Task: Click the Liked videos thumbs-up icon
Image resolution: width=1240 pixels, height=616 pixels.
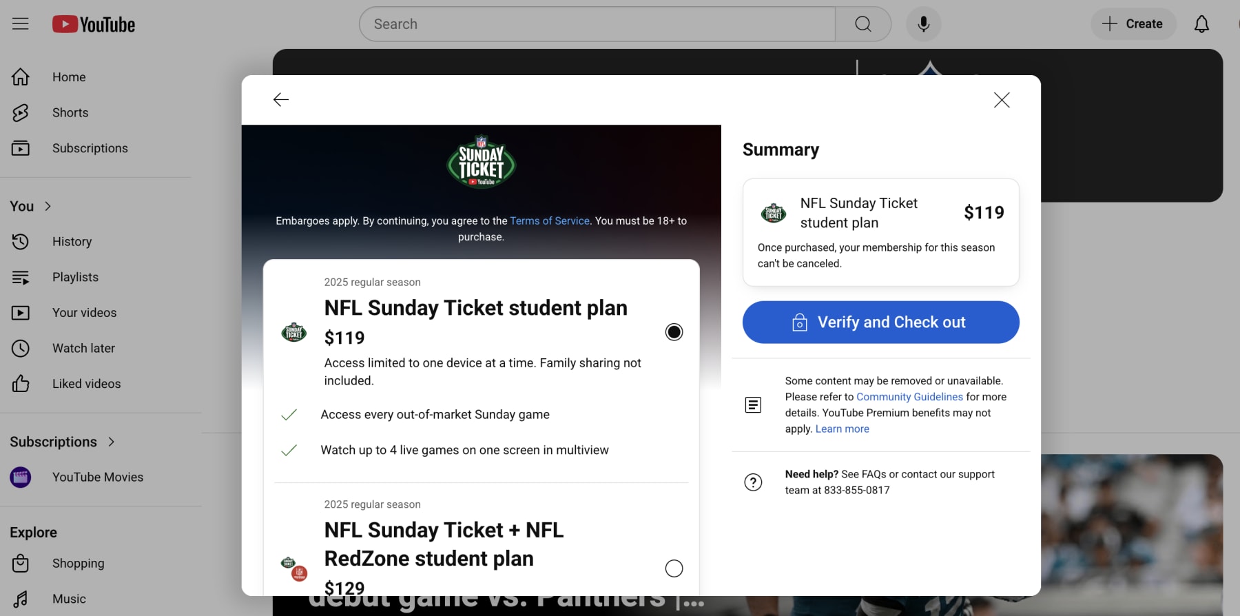Action: [21, 384]
